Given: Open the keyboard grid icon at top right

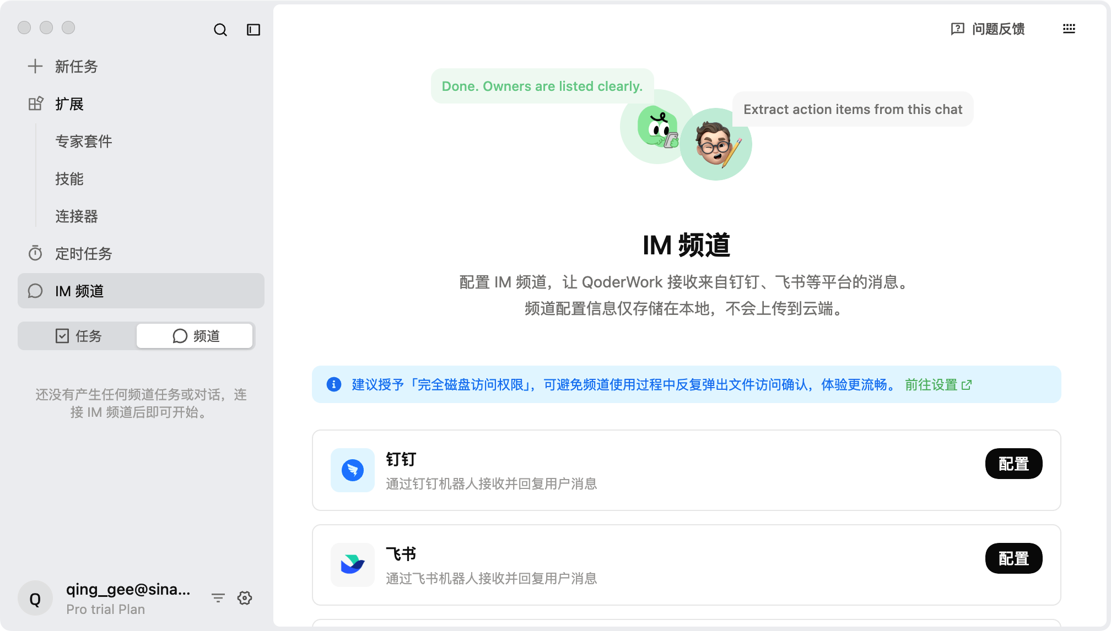Looking at the screenshot, I should 1069,29.
